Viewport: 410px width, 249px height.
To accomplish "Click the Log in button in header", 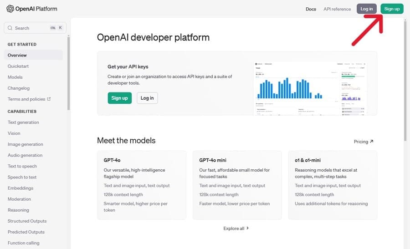I will tap(367, 9).
